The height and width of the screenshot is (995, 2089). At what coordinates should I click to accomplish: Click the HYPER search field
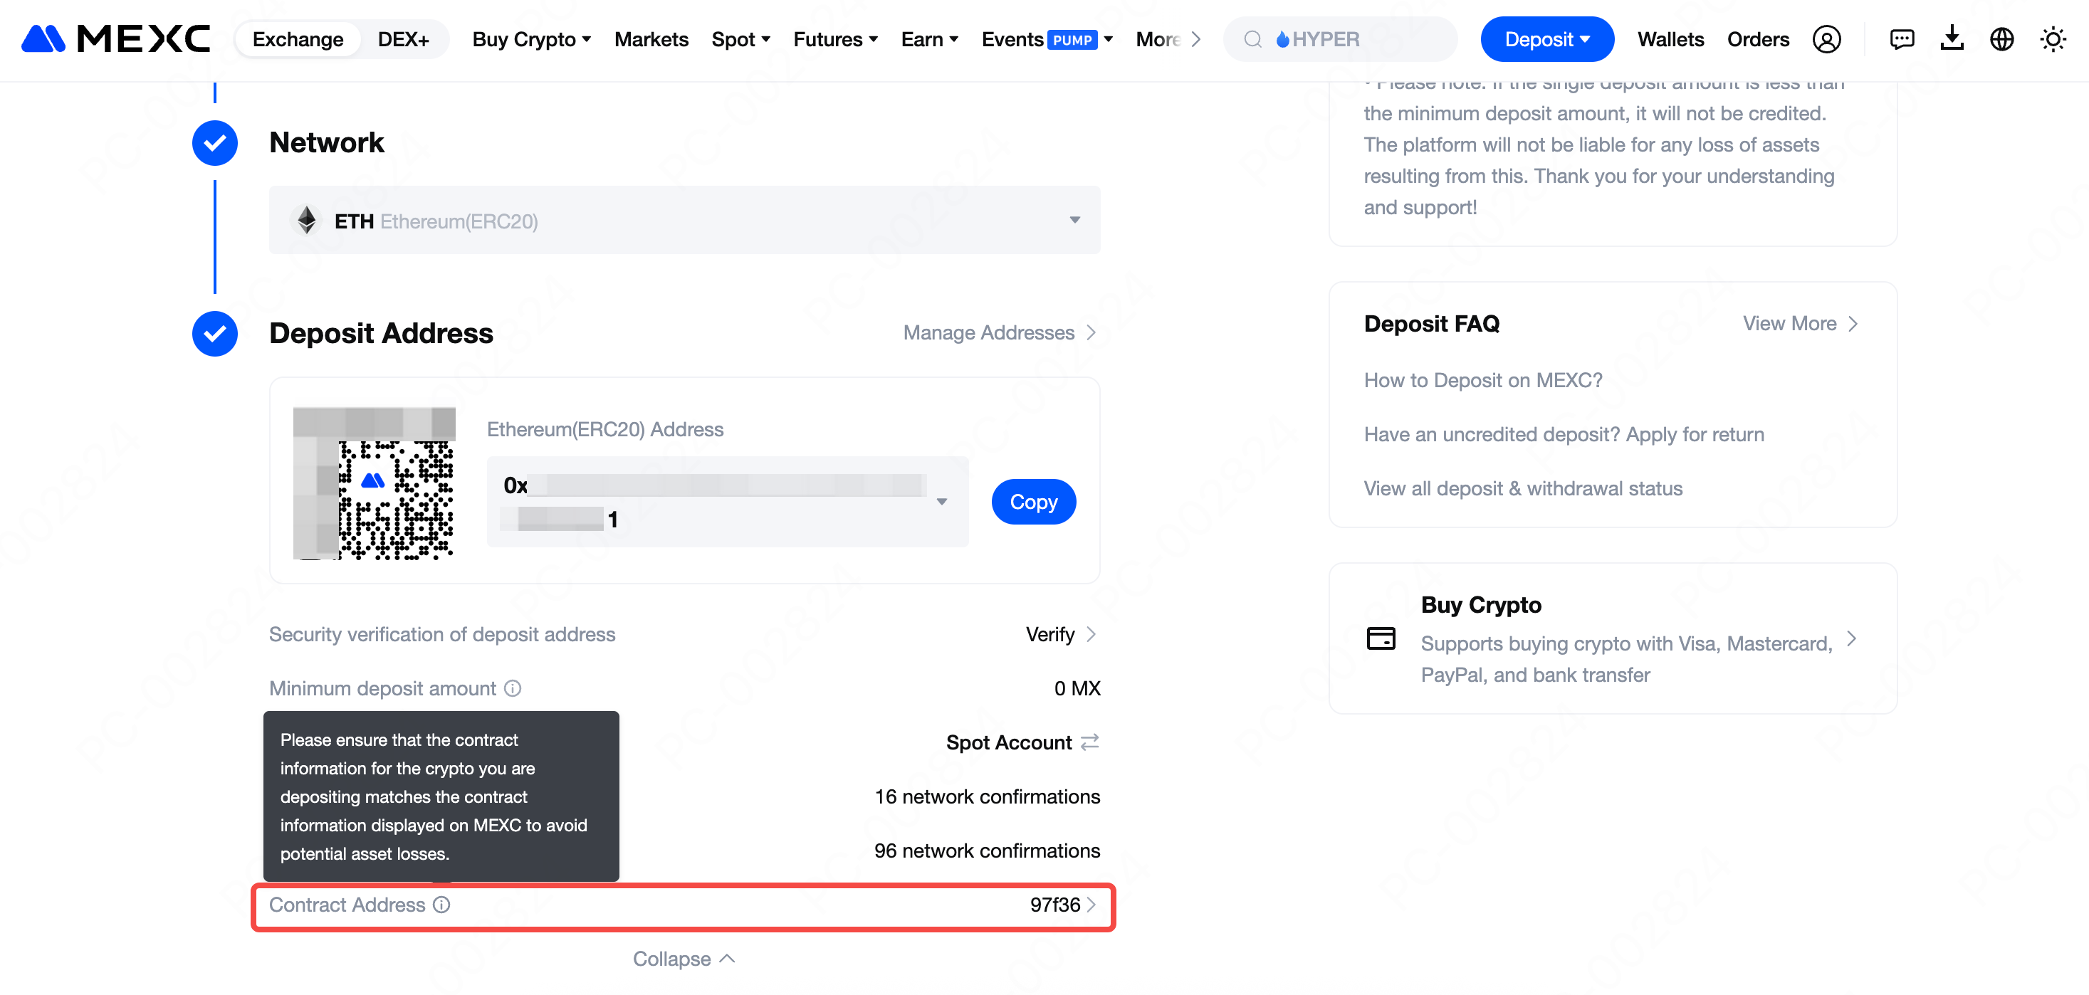[1340, 39]
